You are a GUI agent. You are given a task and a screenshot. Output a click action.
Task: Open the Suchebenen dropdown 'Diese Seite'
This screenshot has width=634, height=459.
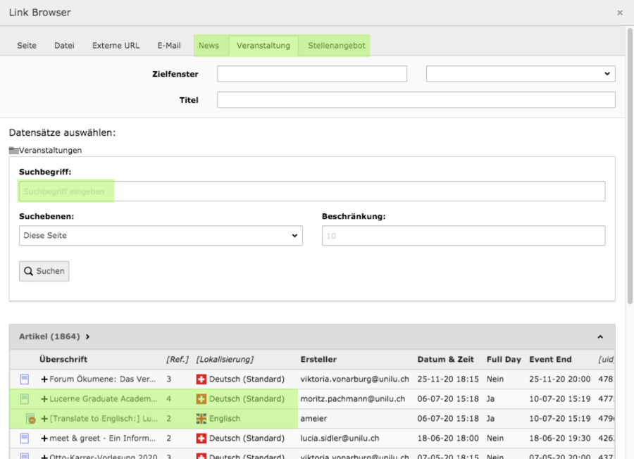[161, 236]
